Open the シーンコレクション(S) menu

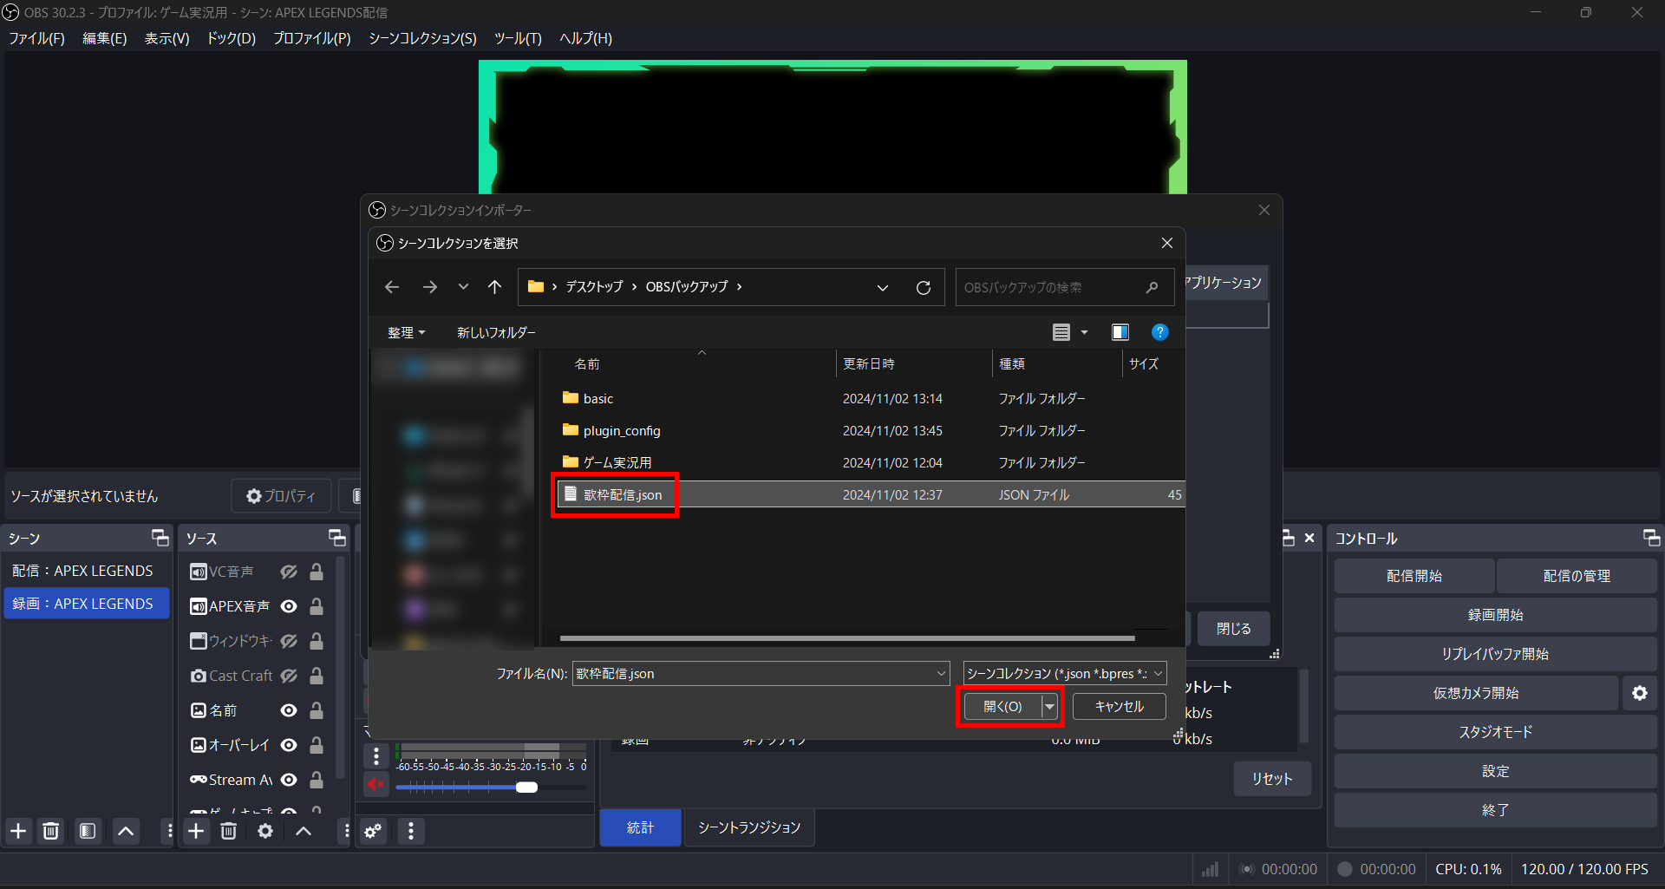(422, 38)
